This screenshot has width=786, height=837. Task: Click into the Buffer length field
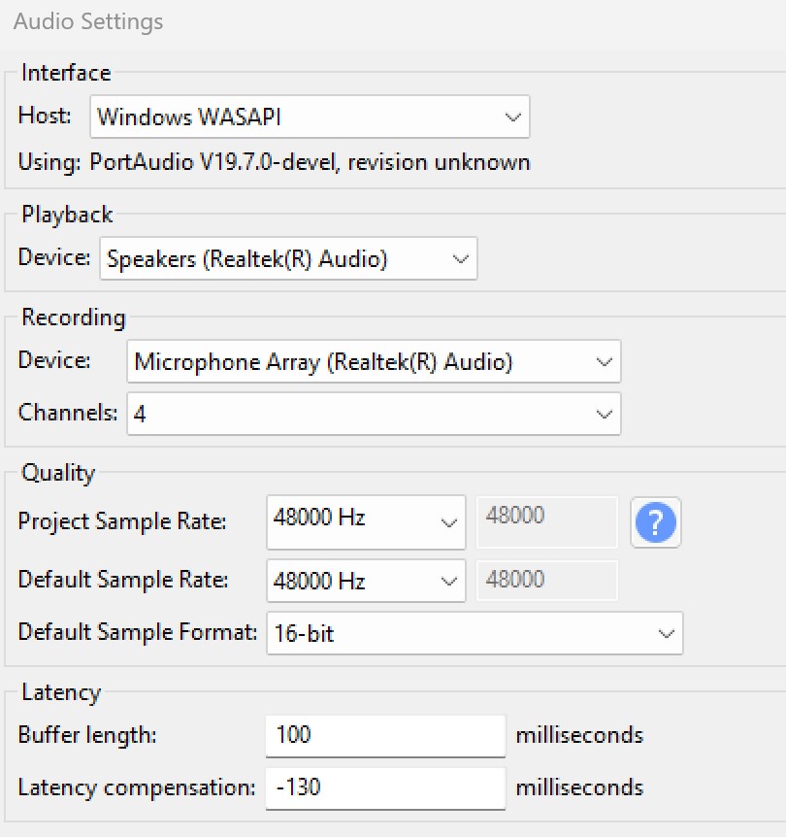coord(384,735)
